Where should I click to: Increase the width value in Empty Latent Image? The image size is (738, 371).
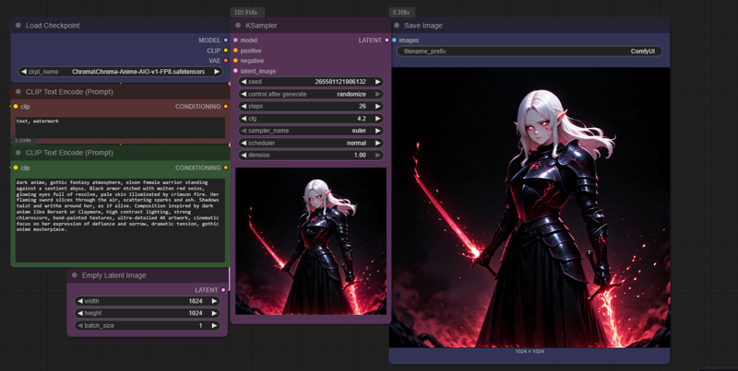pos(215,301)
